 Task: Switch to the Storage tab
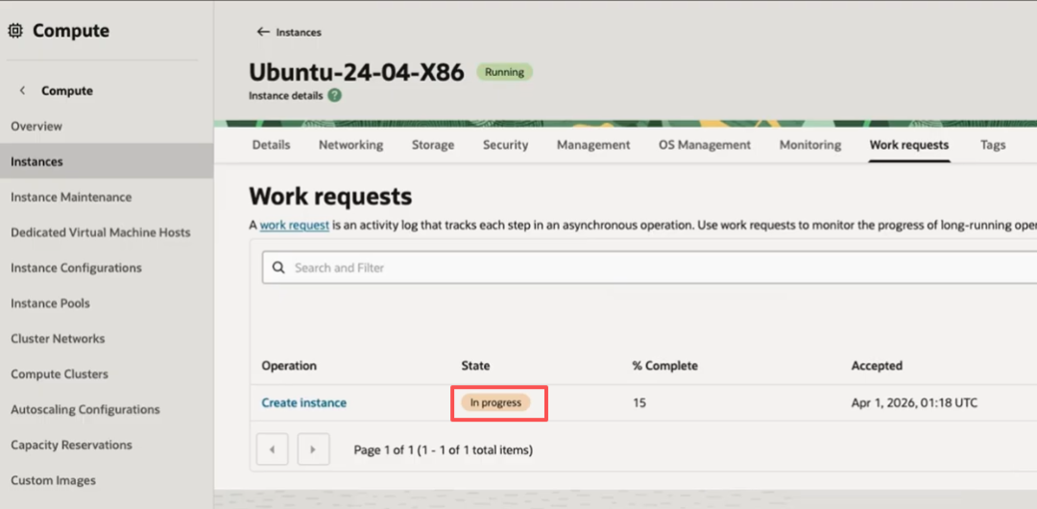tap(433, 145)
